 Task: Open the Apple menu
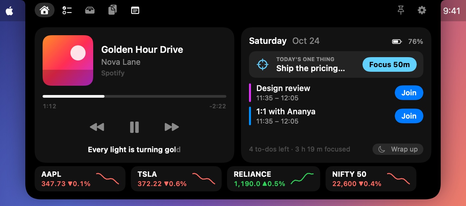point(9,11)
